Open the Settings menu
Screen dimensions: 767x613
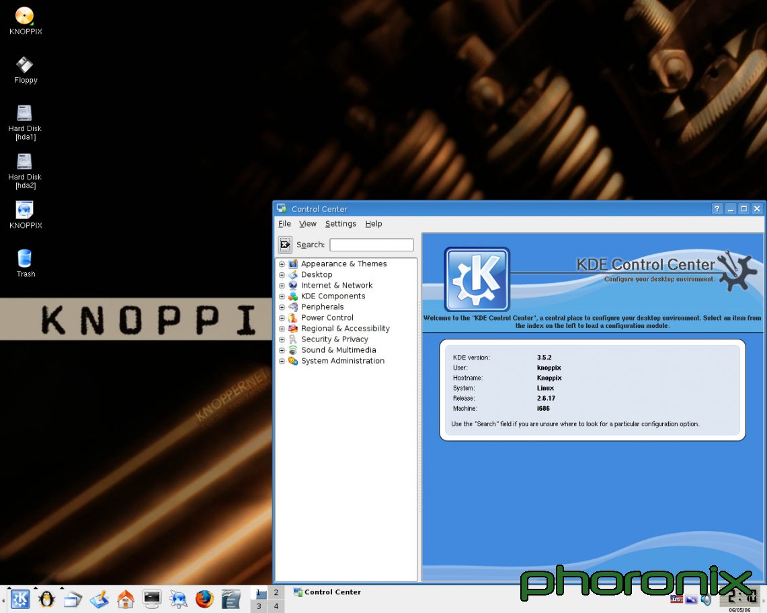[340, 224]
